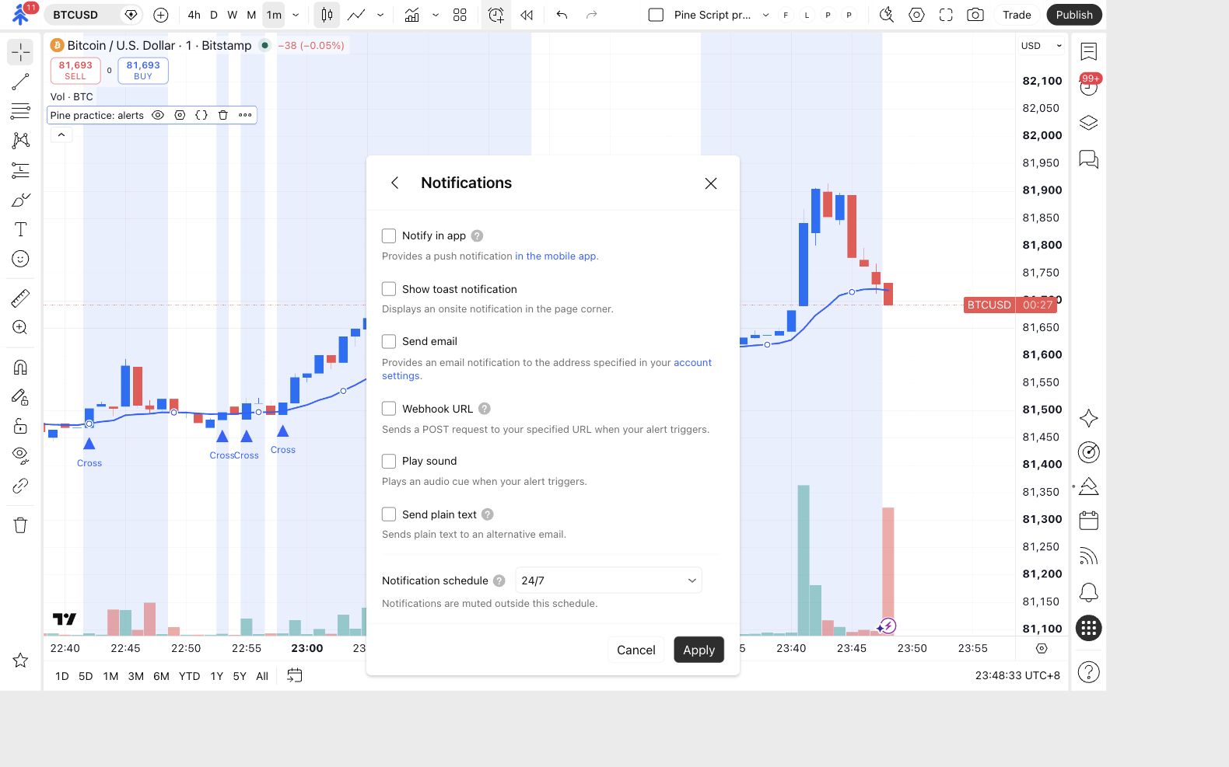1229x767 pixels.
Task: Select the ruler measure tool
Action: (20, 298)
